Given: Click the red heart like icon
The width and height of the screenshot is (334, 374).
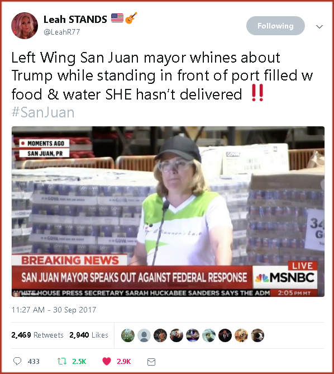Looking at the screenshot, I should [x=107, y=361].
